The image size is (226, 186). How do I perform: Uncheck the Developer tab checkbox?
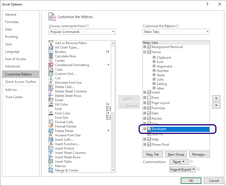point(149,129)
